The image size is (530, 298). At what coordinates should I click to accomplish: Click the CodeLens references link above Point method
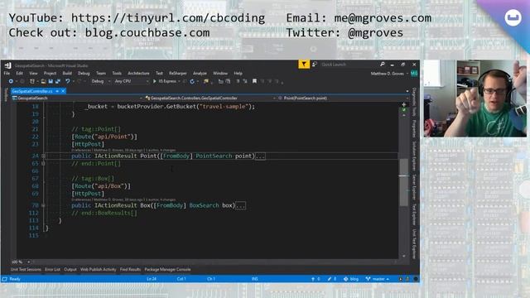tap(81, 150)
